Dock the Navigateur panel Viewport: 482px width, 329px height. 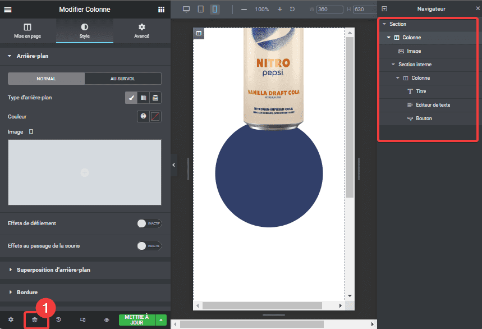click(384, 9)
